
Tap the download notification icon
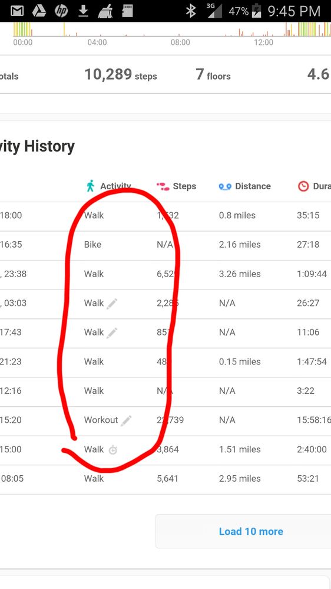pos(83,11)
